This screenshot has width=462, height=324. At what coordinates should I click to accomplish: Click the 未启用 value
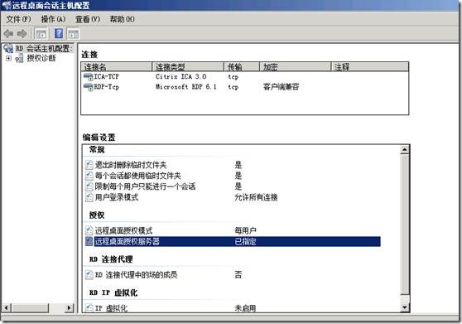245,307
